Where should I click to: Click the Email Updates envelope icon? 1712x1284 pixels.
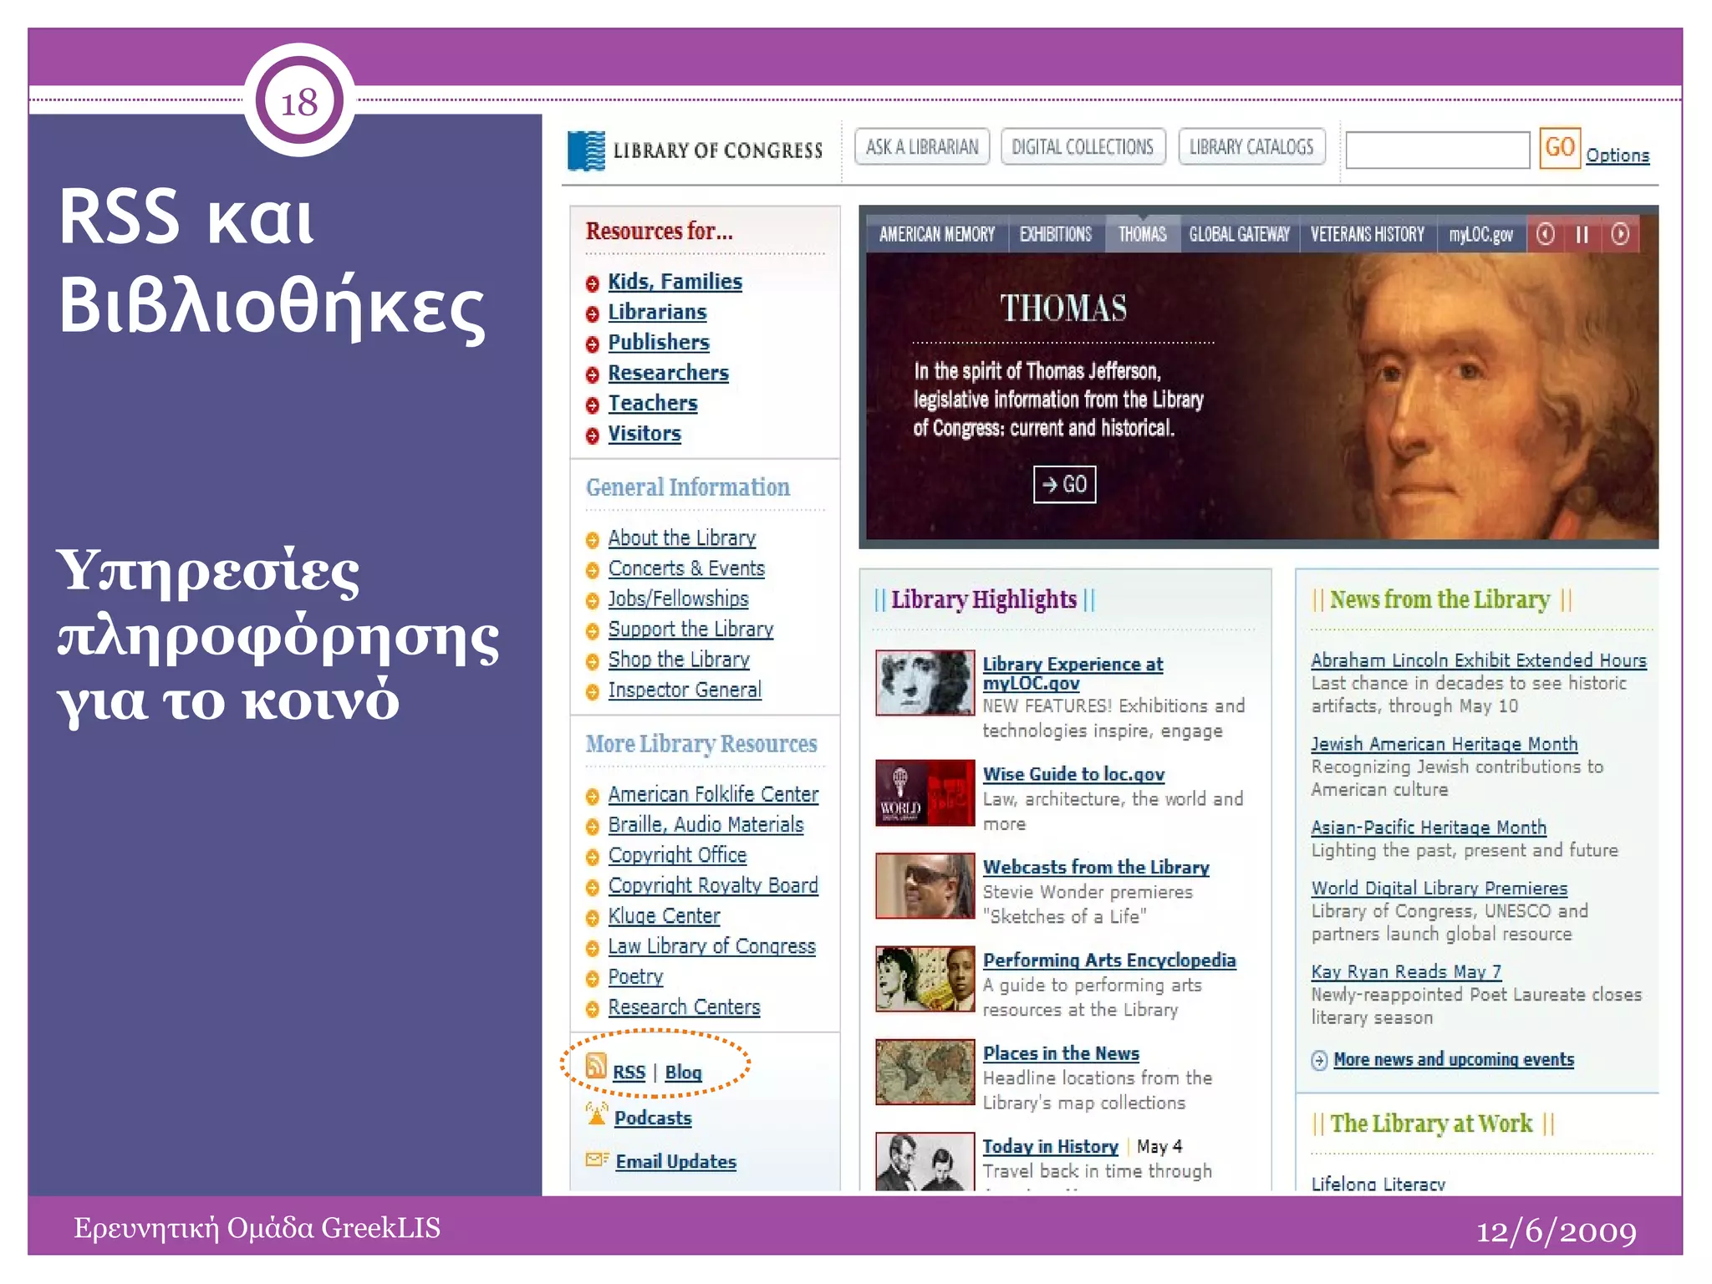pos(597,1159)
